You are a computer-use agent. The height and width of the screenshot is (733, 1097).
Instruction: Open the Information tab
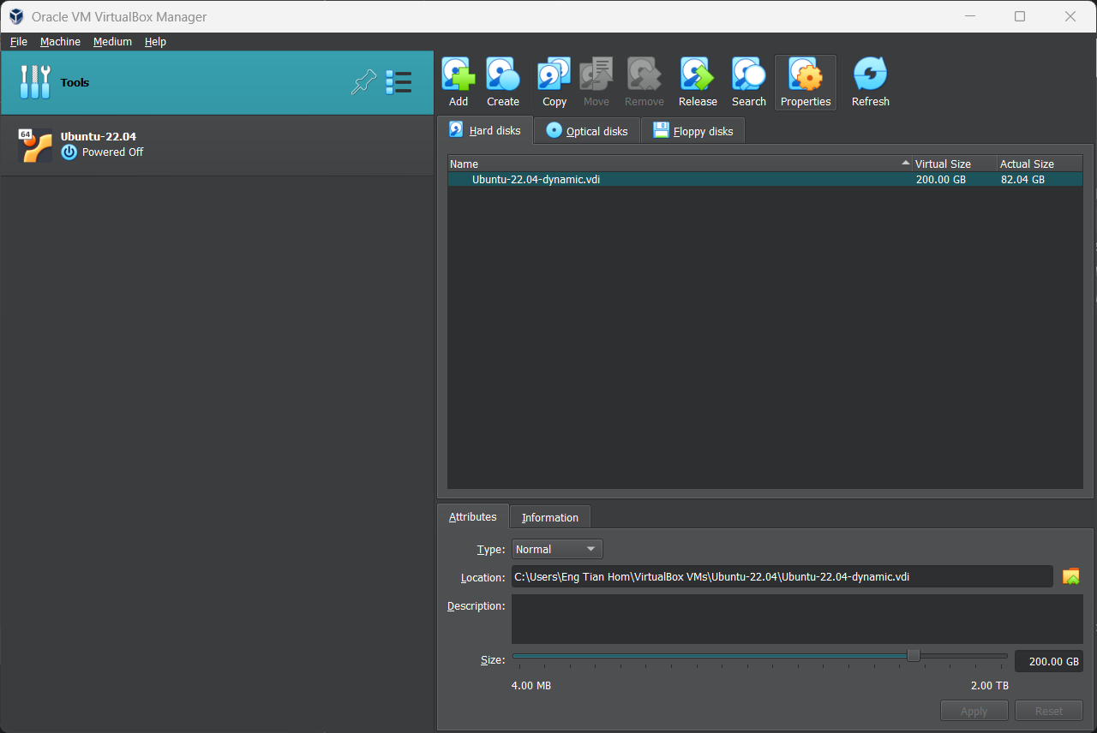[550, 517]
